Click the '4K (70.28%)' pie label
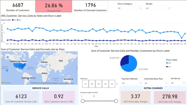Viewport: 187px width, 105px height. (143, 69)
